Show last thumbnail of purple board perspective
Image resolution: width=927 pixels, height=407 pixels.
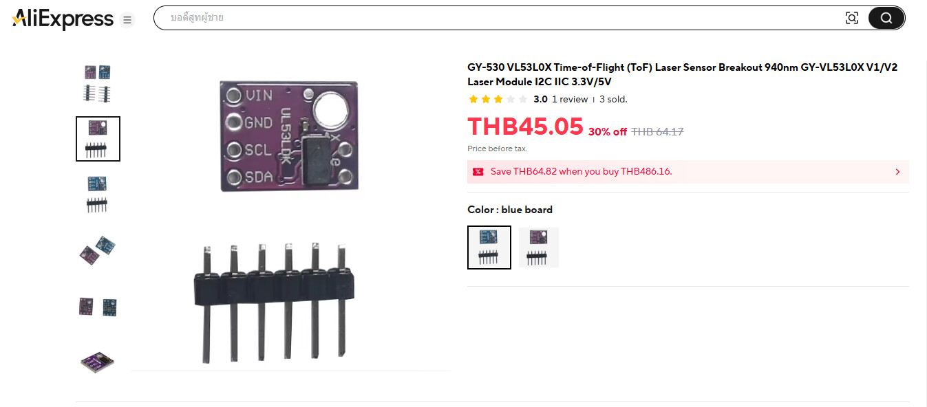(x=98, y=360)
